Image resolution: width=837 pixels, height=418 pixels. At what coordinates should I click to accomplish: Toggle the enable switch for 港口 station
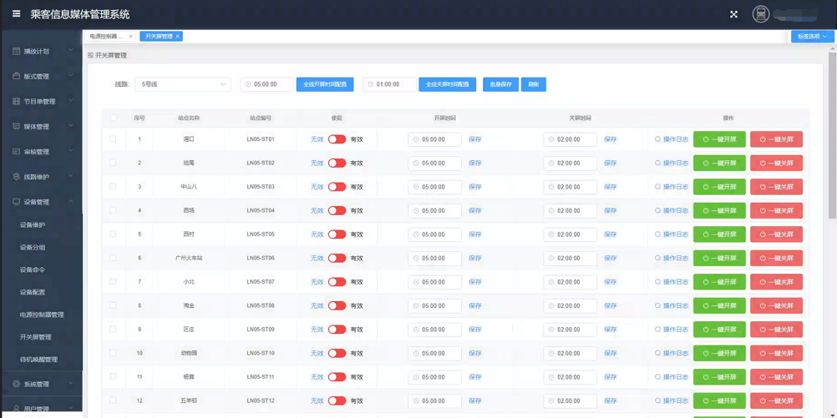coord(337,139)
